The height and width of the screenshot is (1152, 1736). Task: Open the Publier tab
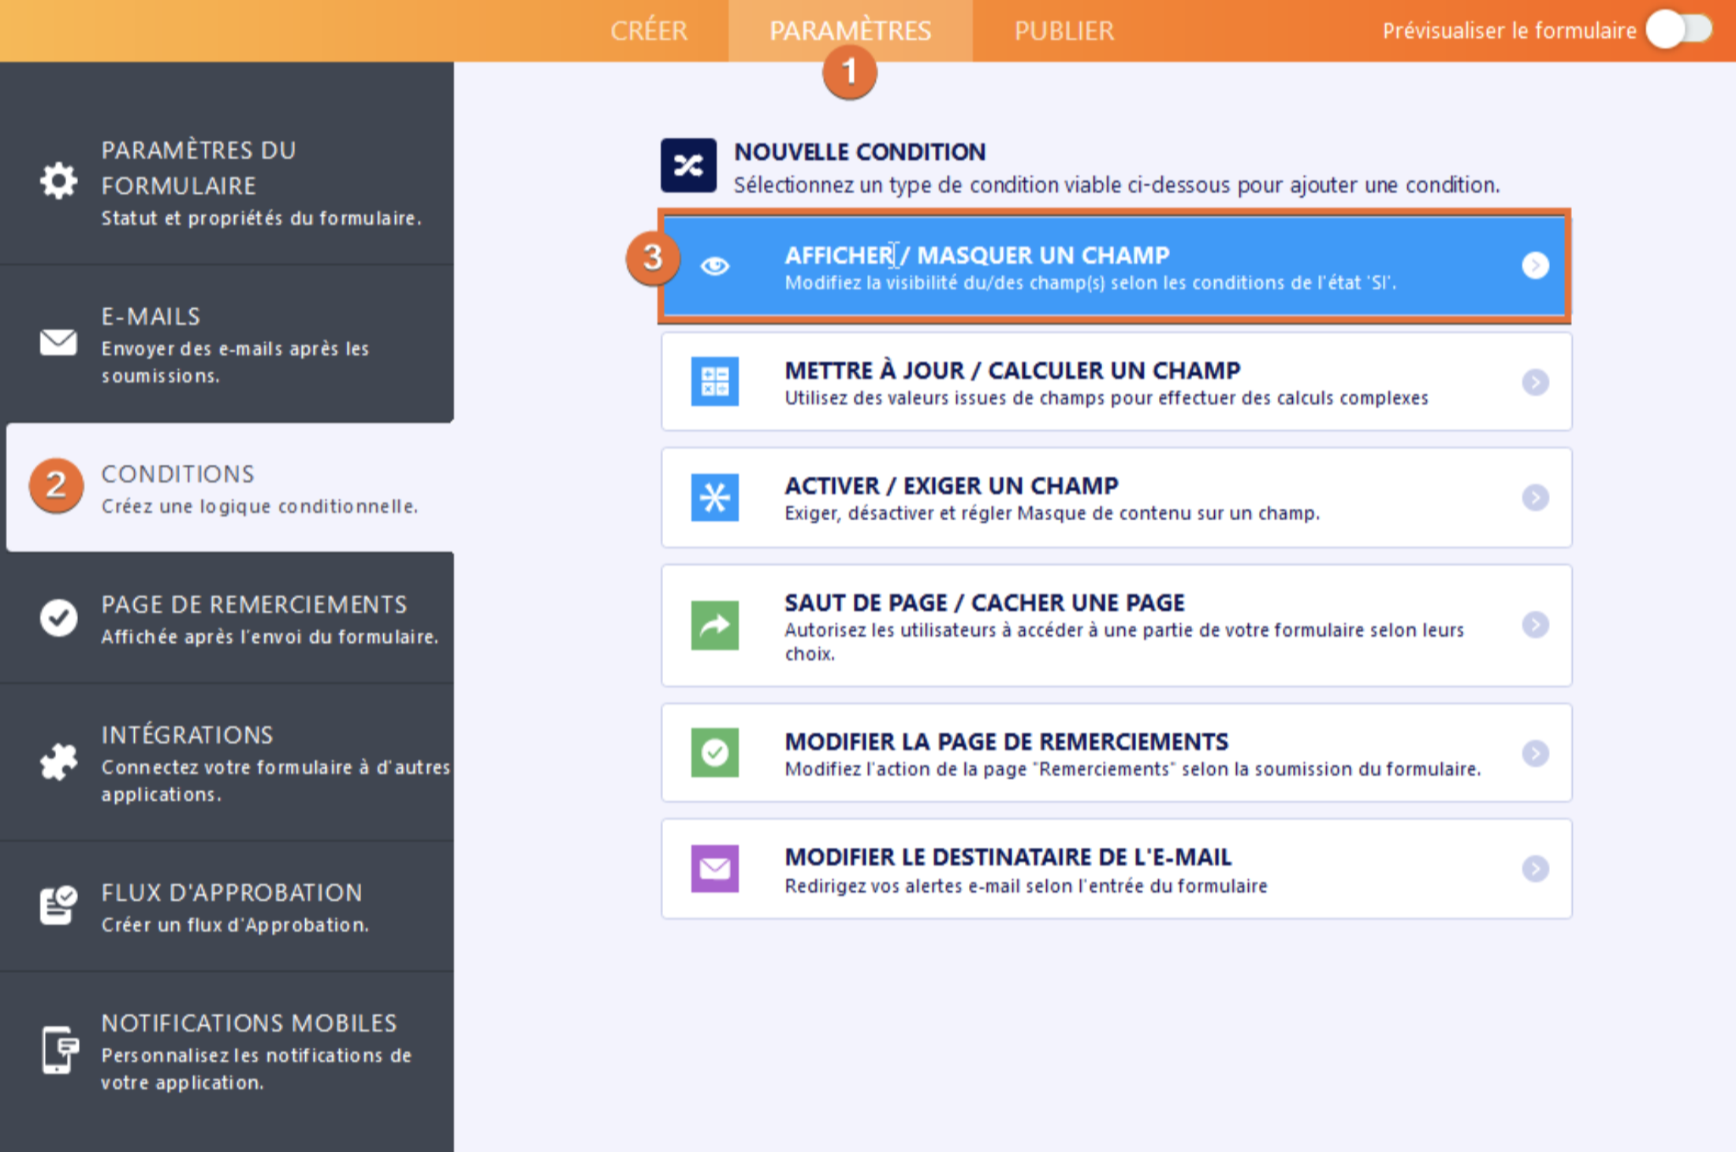coord(1064,31)
